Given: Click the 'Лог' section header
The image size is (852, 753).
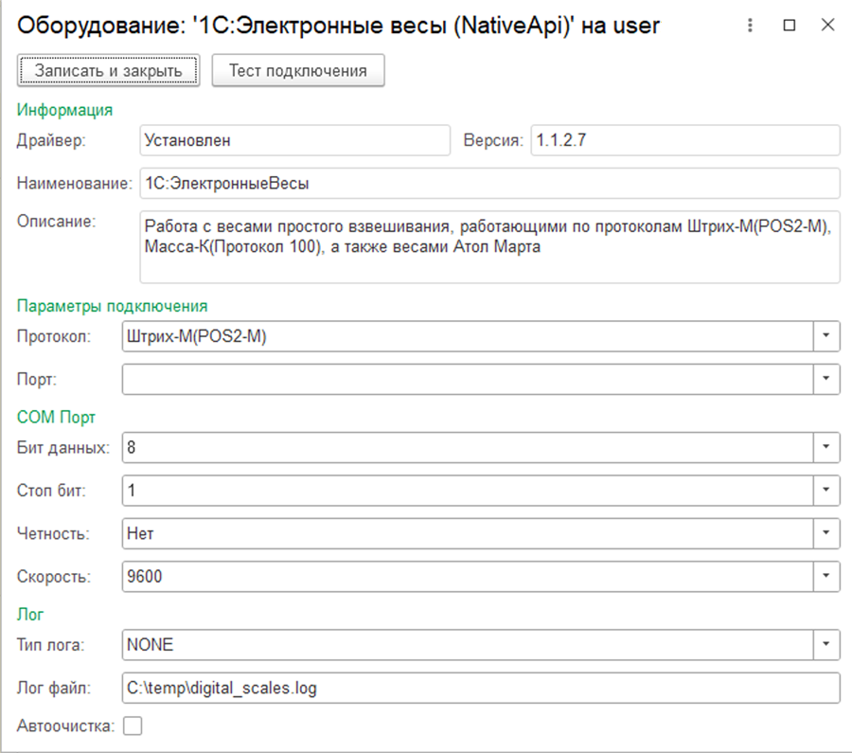Looking at the screenshot, I should 30,615.
